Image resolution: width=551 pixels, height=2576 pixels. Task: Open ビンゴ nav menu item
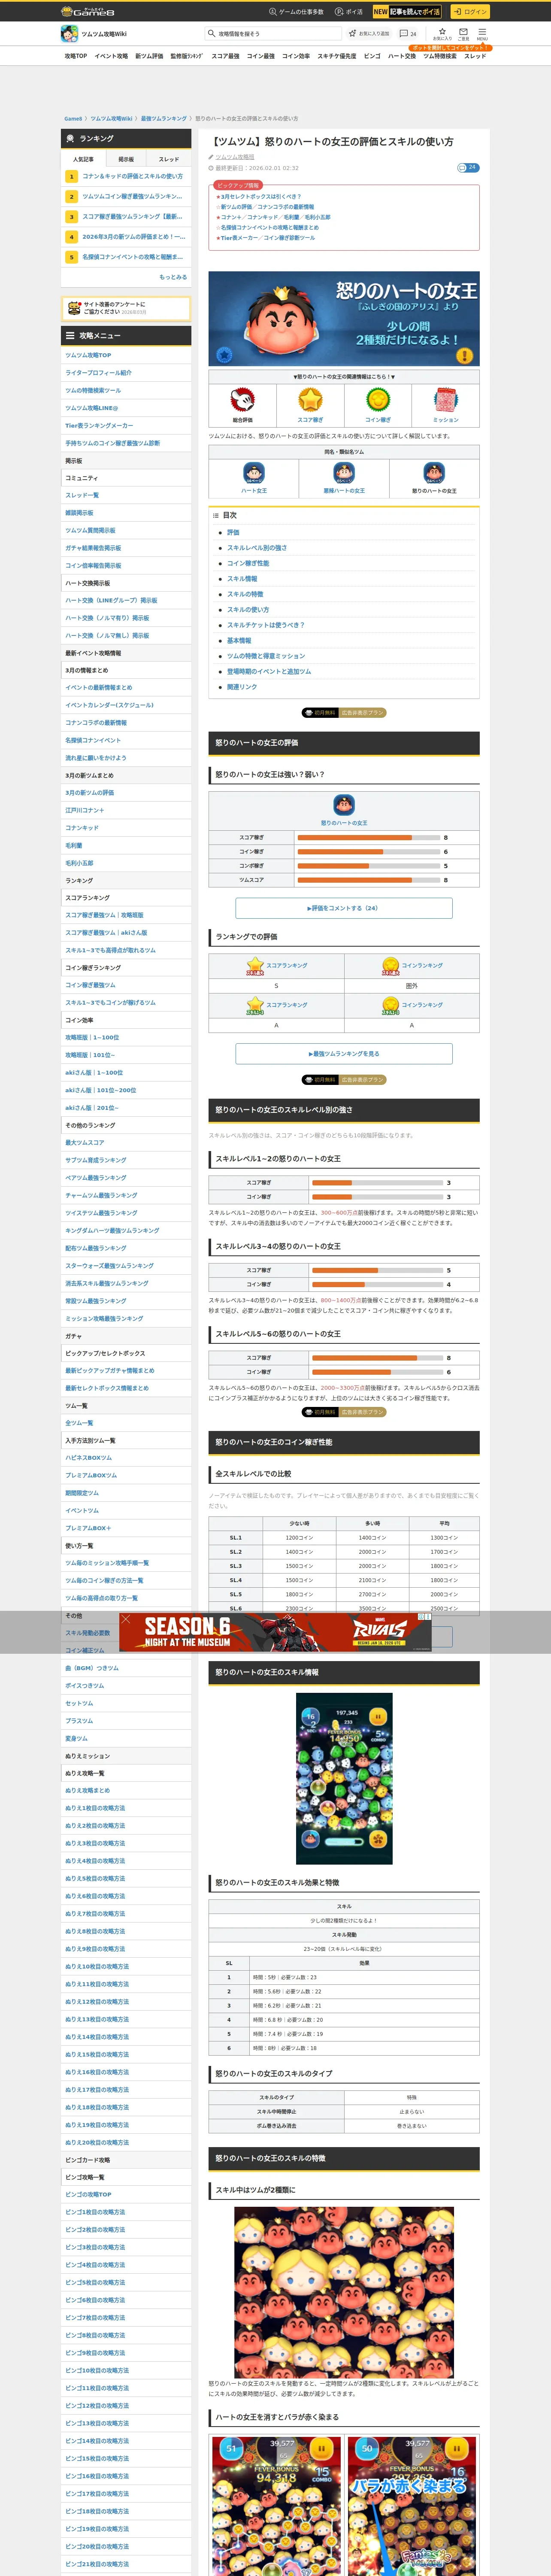point(372,56)
